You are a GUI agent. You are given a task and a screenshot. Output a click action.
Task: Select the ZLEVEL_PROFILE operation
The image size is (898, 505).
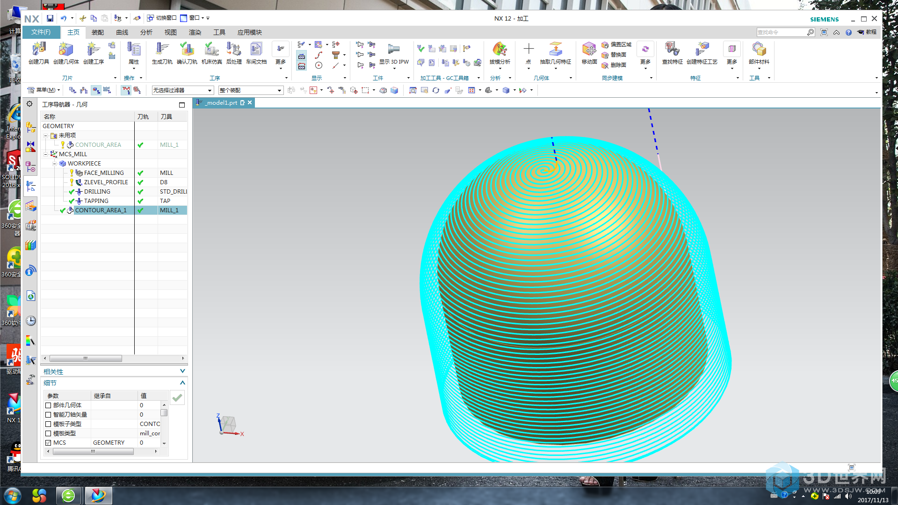(106, 182)
